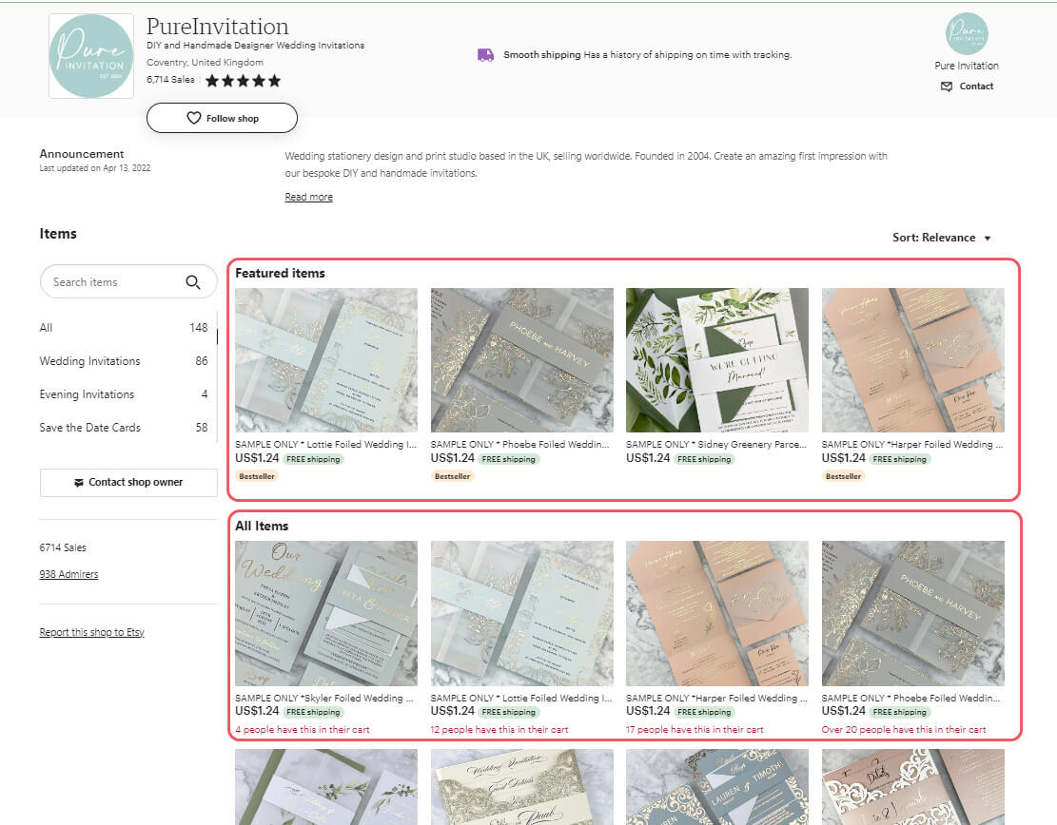Click the chevron arrow next to Sort
Screen dimensions: 1057x825
(x=988, y=238)
